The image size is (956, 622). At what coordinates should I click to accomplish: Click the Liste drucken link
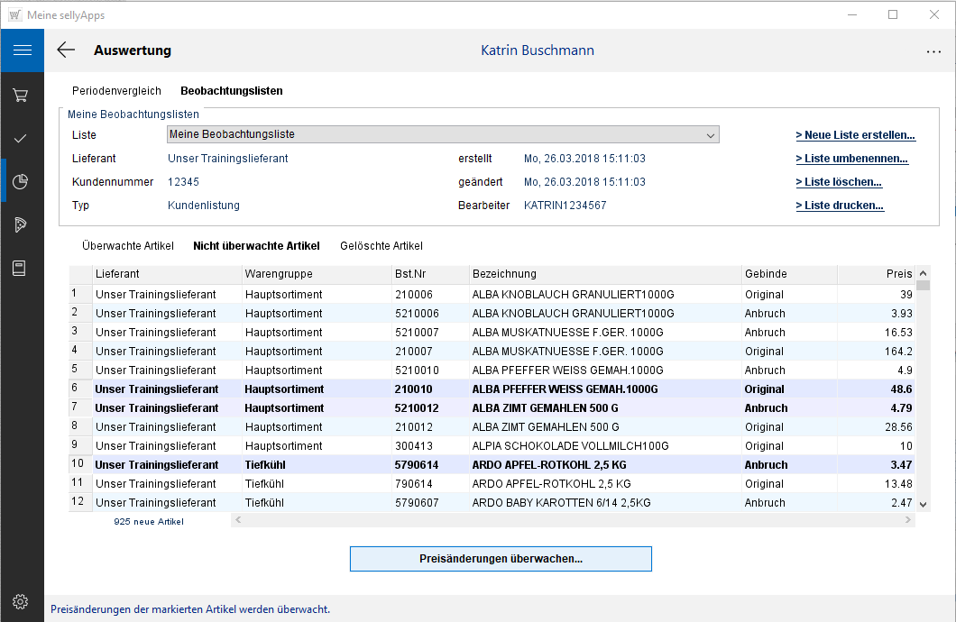click(839, 206)
